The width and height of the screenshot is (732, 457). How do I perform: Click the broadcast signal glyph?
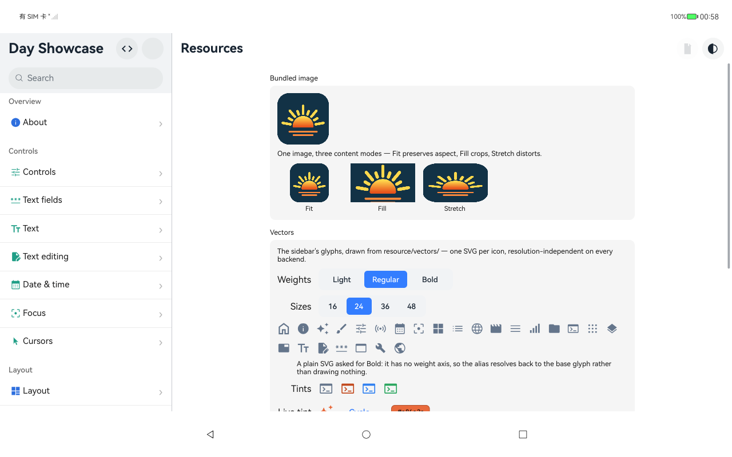(x=380, y=328)
